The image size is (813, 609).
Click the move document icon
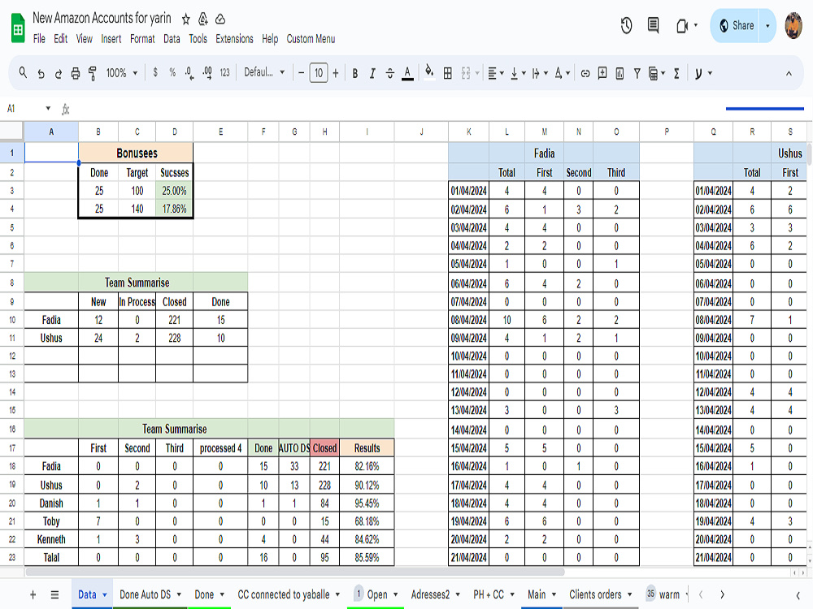(x=203, y=19)
